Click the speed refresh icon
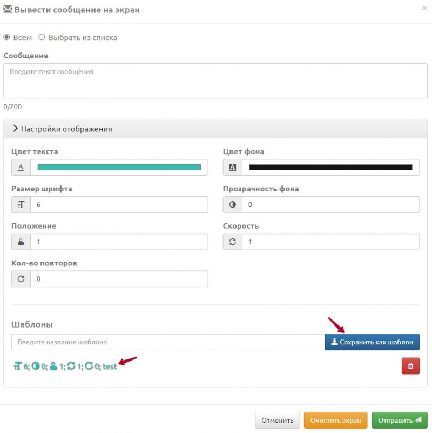The image size is (432, 433). click(233, 242)
